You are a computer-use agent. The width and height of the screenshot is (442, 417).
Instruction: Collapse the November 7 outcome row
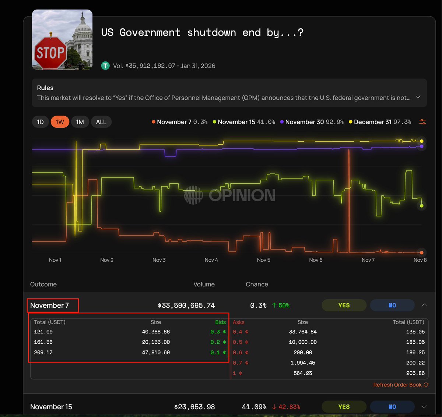tap(424, 305)
